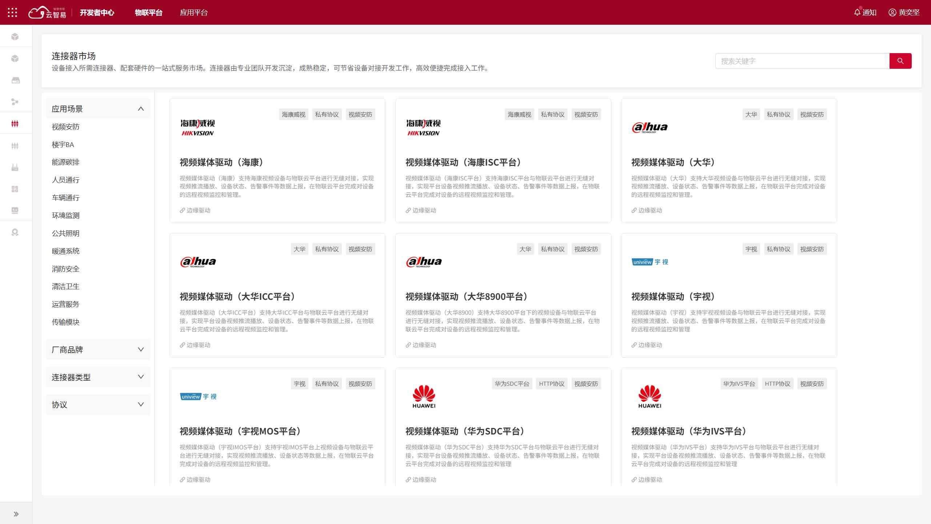Open the award badge icon in sidebar
The height and width of the screenshot is (524, 931).
click(15, 232)
